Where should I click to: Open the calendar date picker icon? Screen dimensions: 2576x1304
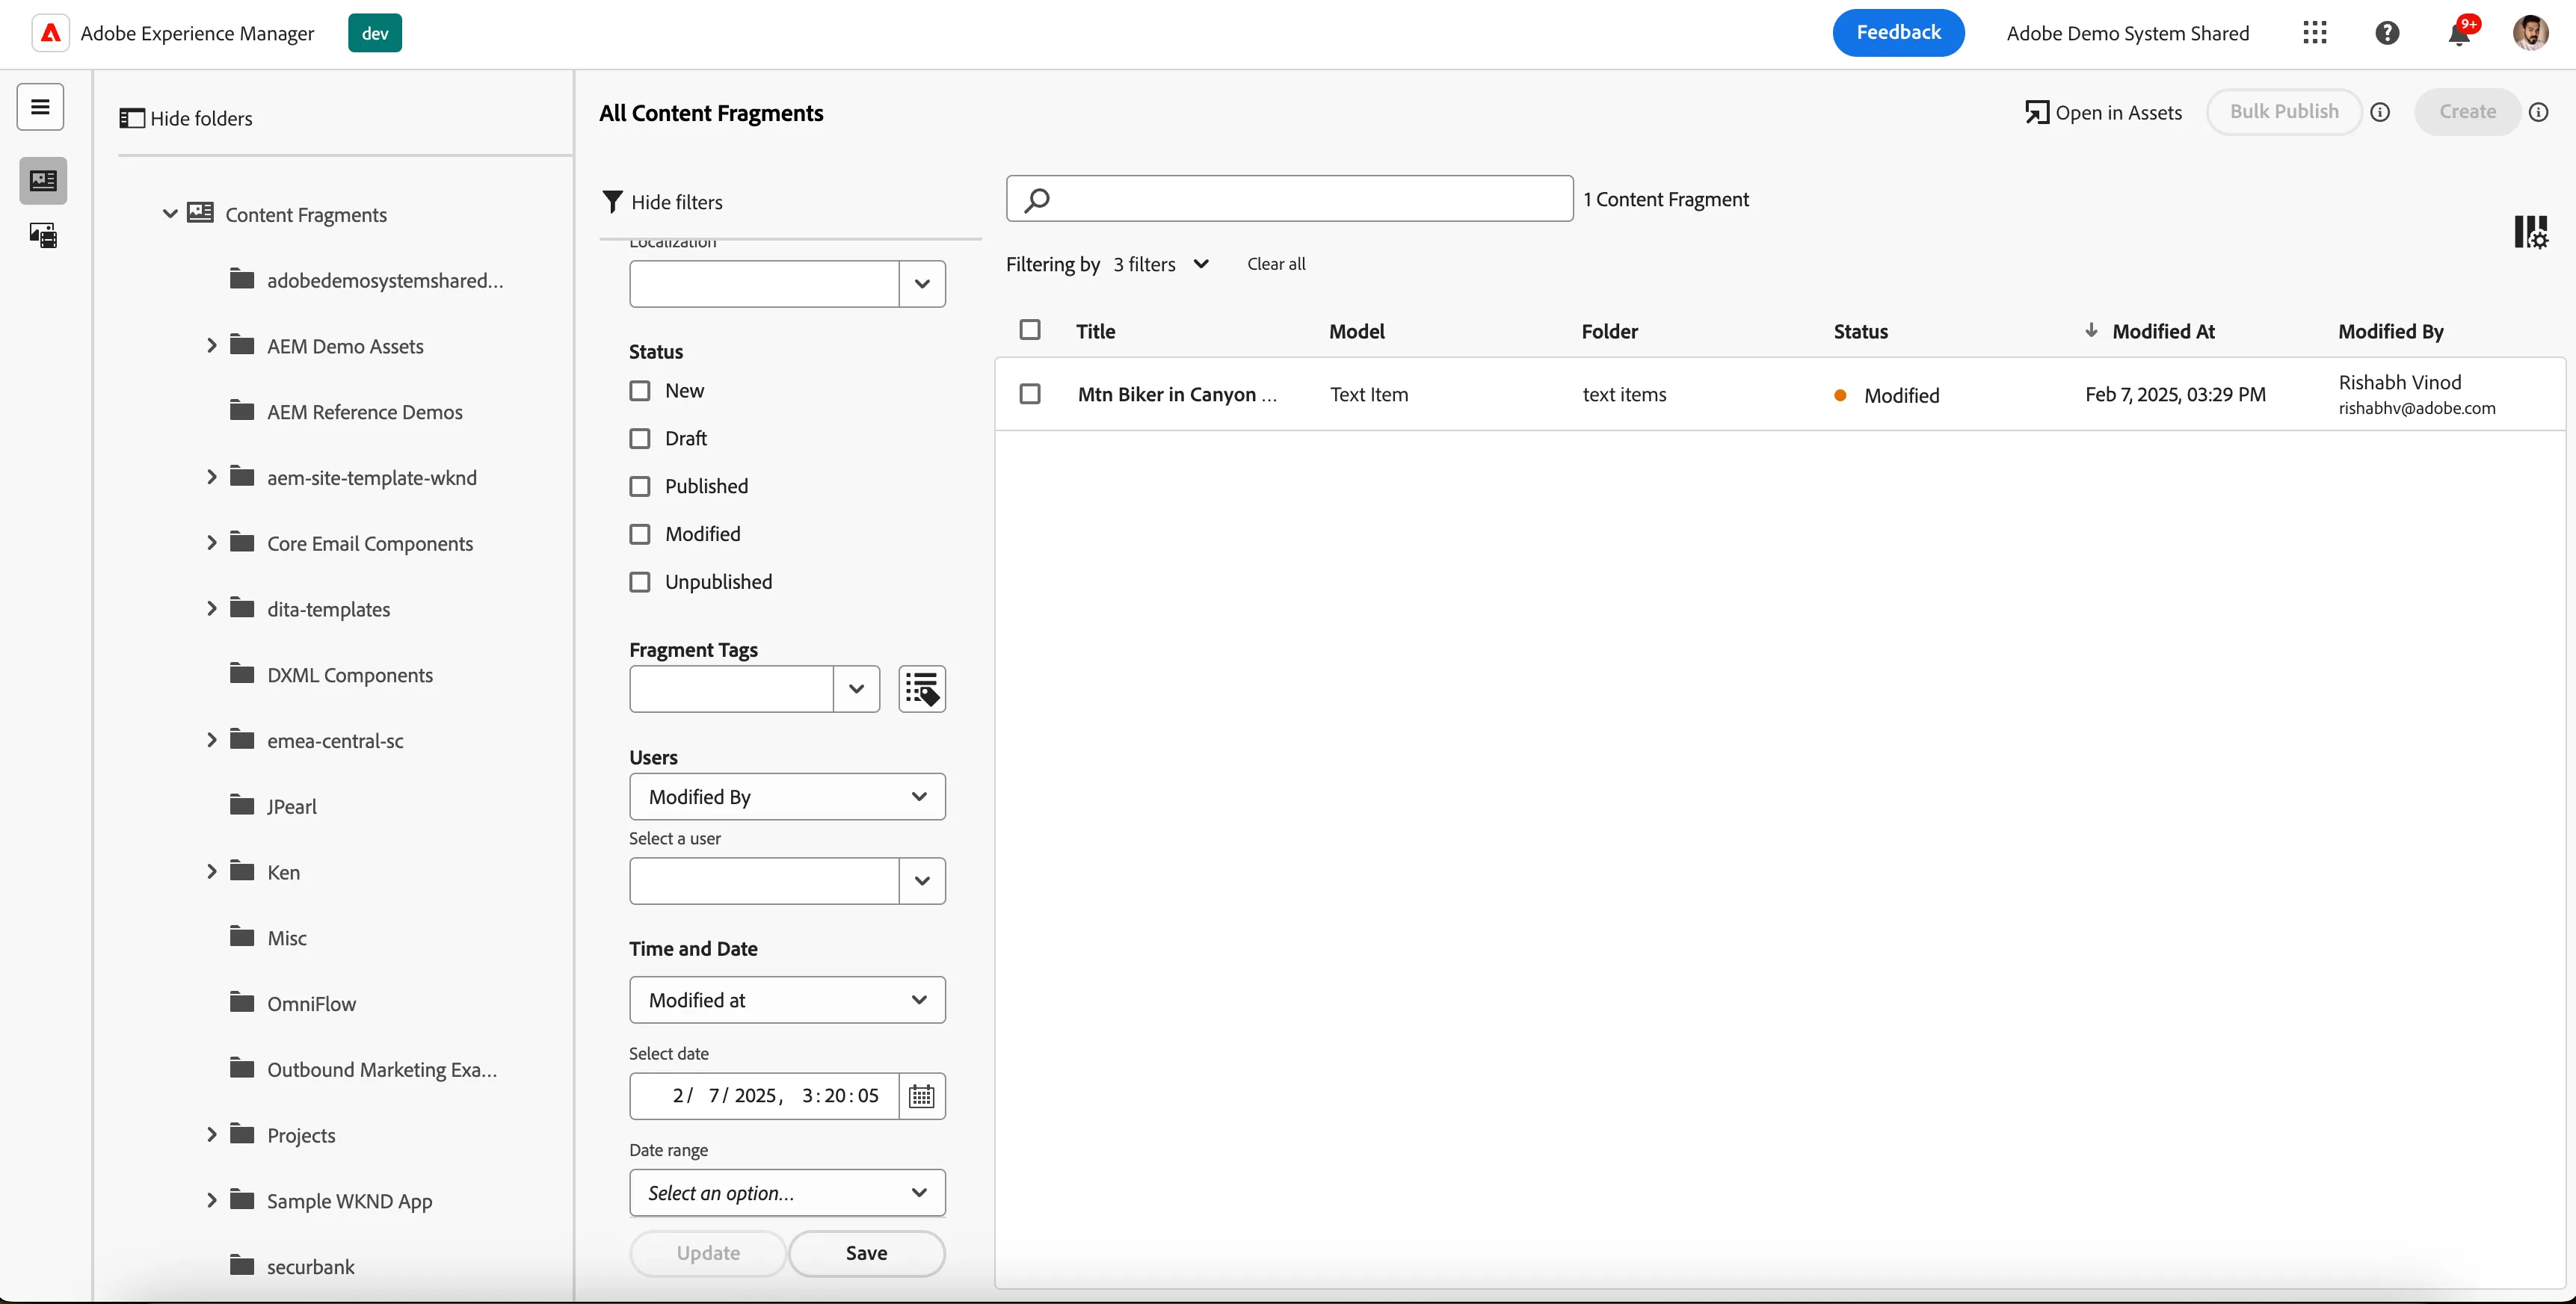pos(921,1097)
